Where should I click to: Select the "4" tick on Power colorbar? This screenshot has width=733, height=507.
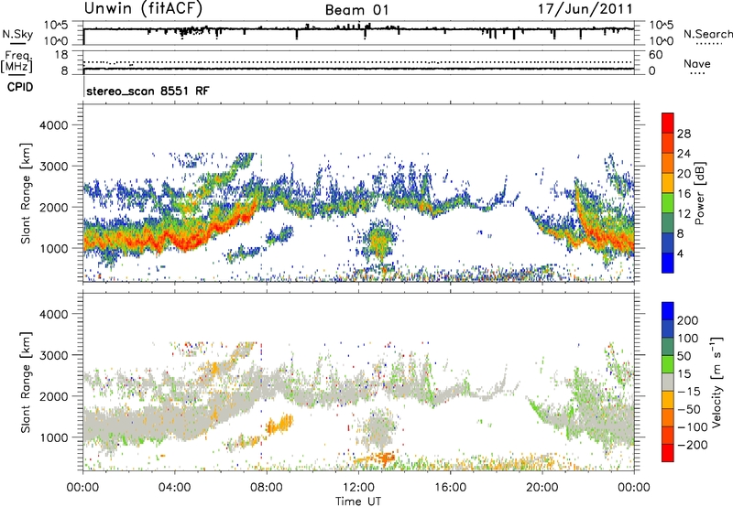[681, 253]
